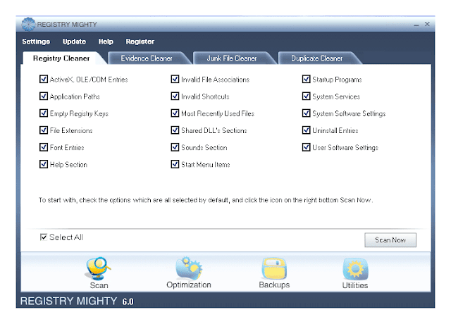This screenshot has width=451, height=324.
Task: Uncheck Sounds Section
Action: coord(175,147)
